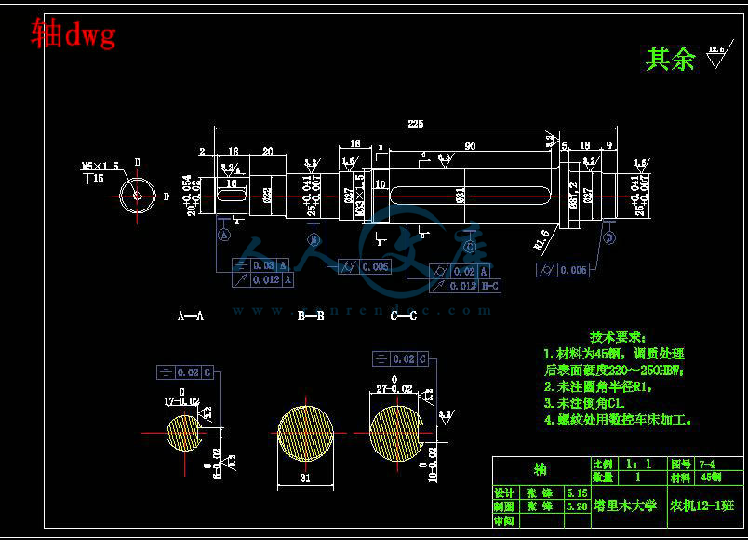Select the B—B section label
The width and height of the screenshot is (748, 540).
(311, 316)
